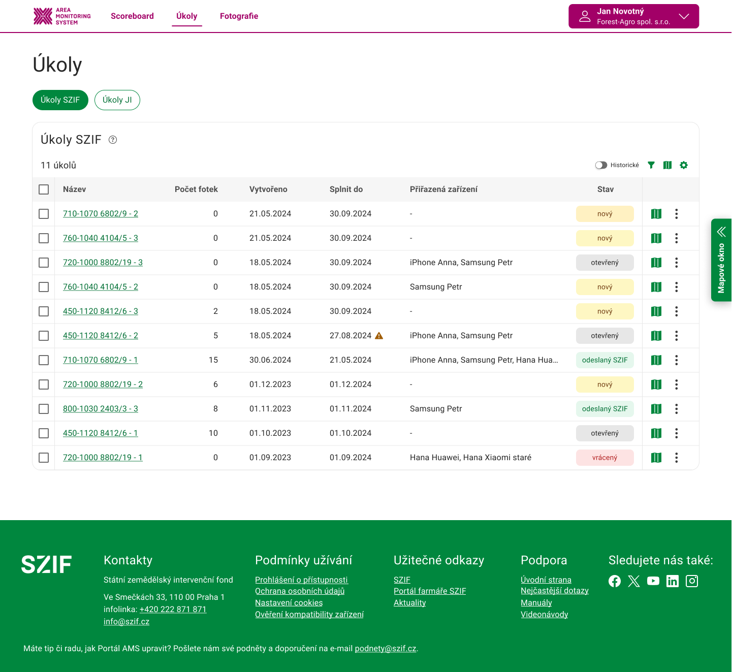
Task: Open the Facebook icon in footer
Action: click(615, 581)
